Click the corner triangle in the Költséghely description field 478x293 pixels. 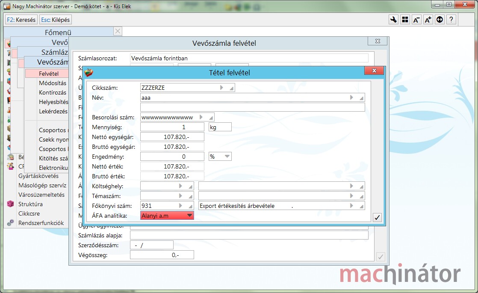coord(362,186)
